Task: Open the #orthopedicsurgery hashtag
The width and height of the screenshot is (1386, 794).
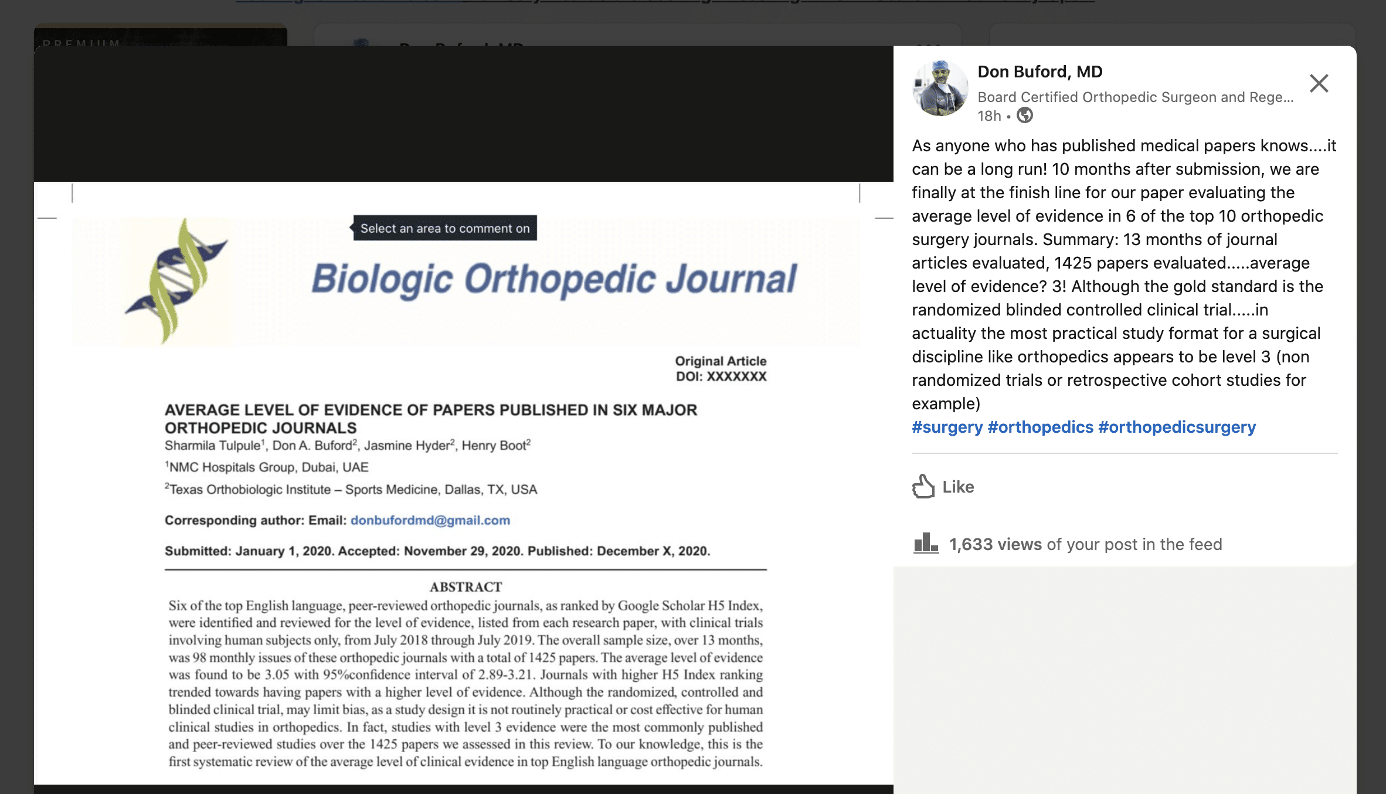Action: click(x=1177, y=427)
